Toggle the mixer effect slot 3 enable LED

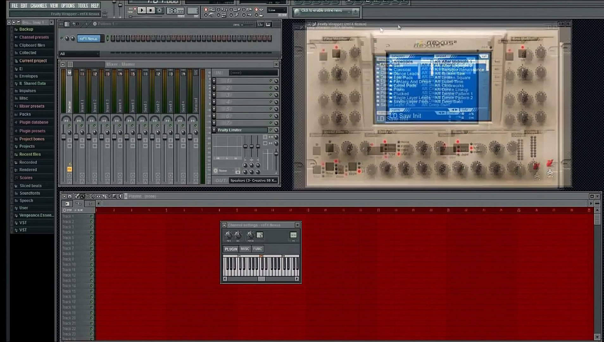click(271, 95)
